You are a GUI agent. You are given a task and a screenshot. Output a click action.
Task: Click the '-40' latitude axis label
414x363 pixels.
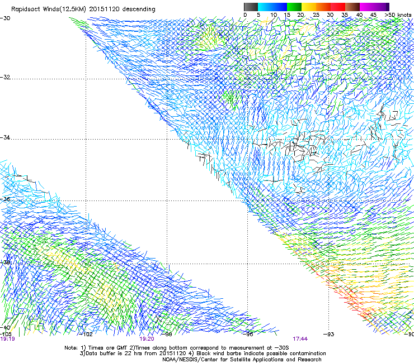click(x=5, y=328)
